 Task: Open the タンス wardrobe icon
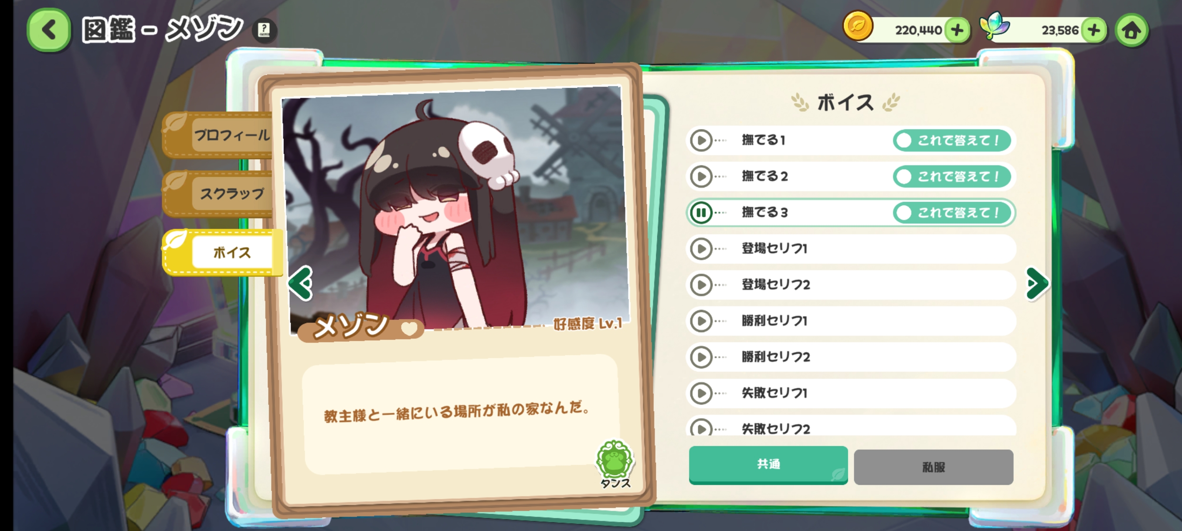[615, 464]
